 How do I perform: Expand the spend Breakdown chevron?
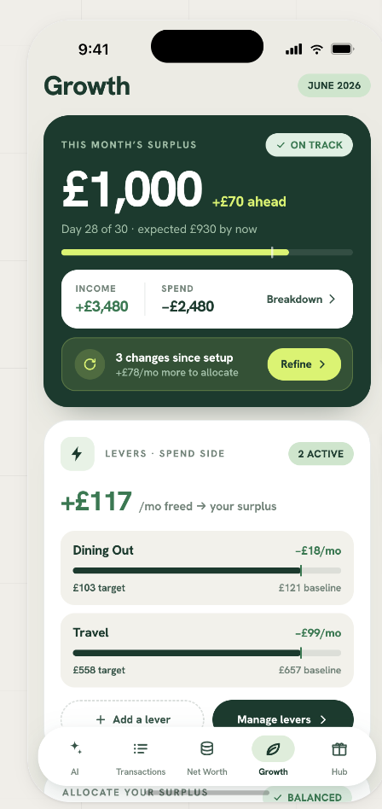[x=332, y=300]
